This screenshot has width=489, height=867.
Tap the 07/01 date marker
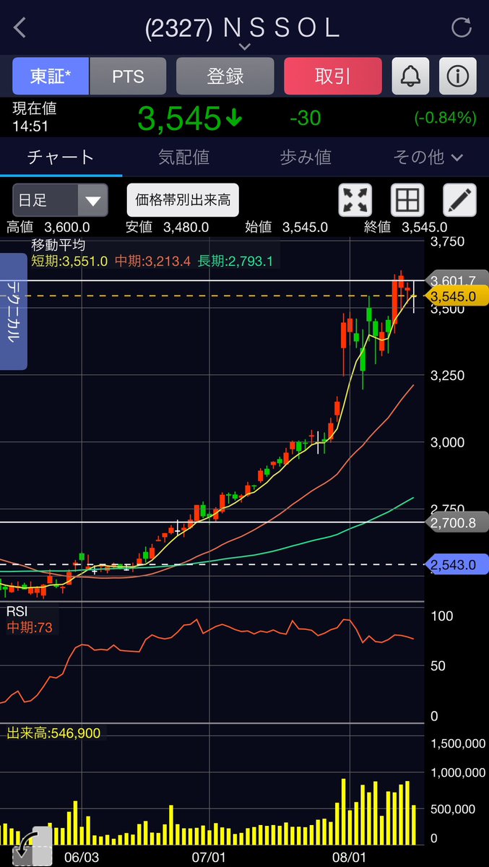pos(209,856)
